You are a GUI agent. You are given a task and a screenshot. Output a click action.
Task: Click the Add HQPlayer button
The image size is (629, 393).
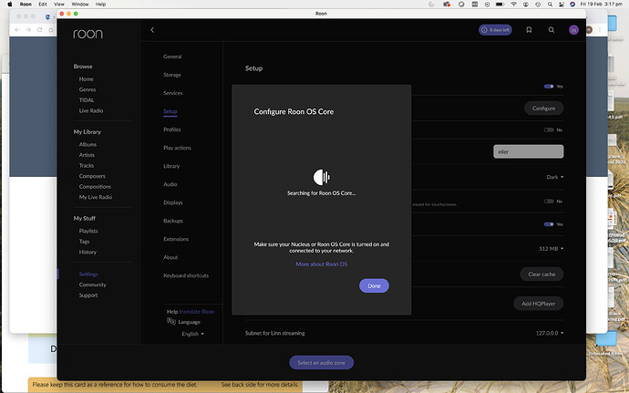pyautogui.click(x=539, y=304)
